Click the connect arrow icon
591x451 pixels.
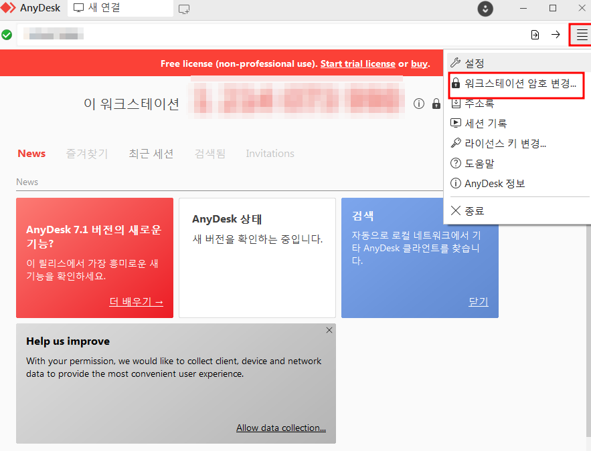556,35
